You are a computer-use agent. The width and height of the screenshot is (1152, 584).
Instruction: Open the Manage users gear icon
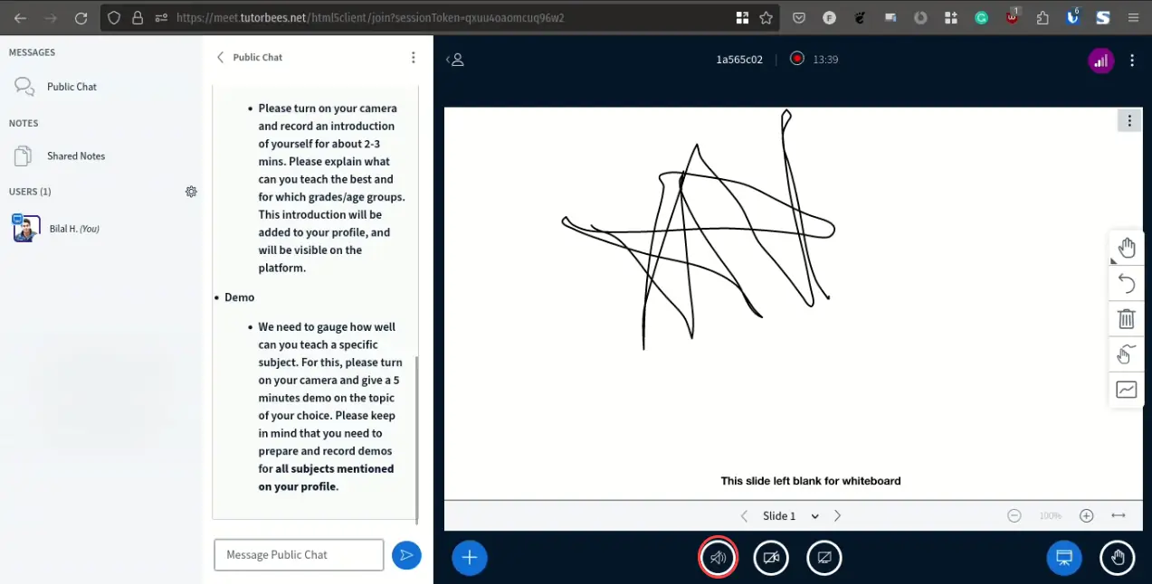click(x=191, y=192)
